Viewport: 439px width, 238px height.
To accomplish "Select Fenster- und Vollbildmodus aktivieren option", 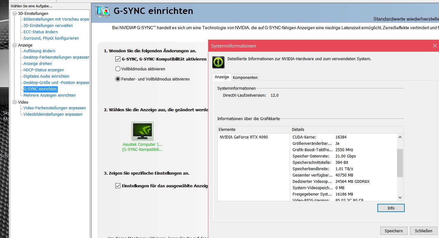I will click(118, 79).
